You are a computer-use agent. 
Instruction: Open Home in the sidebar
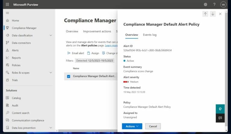pyautogui.click(x=15, y=20)
